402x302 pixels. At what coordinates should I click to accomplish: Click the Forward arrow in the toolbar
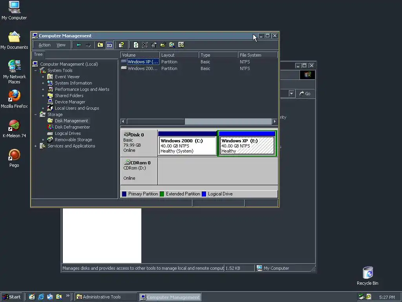(88, 45)
